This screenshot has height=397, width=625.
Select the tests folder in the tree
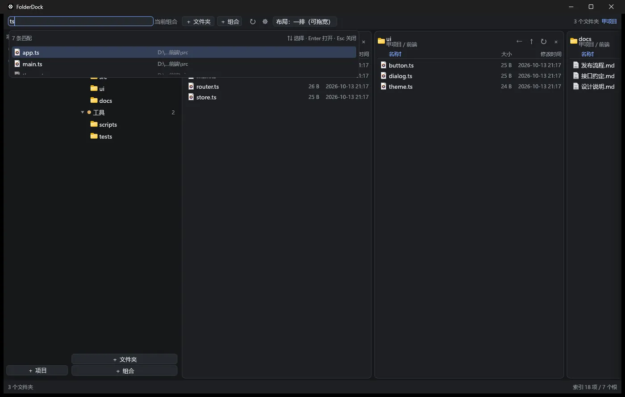tap(105, 137)
